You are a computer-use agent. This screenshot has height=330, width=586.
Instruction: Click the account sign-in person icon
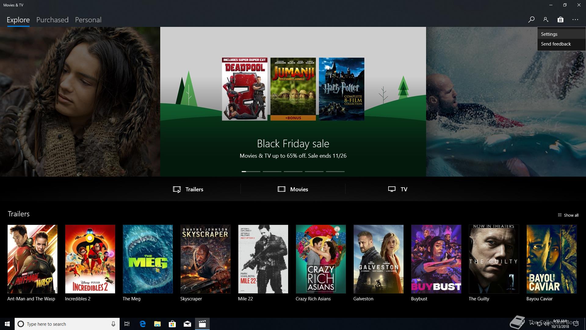click(x=546, y=20)
